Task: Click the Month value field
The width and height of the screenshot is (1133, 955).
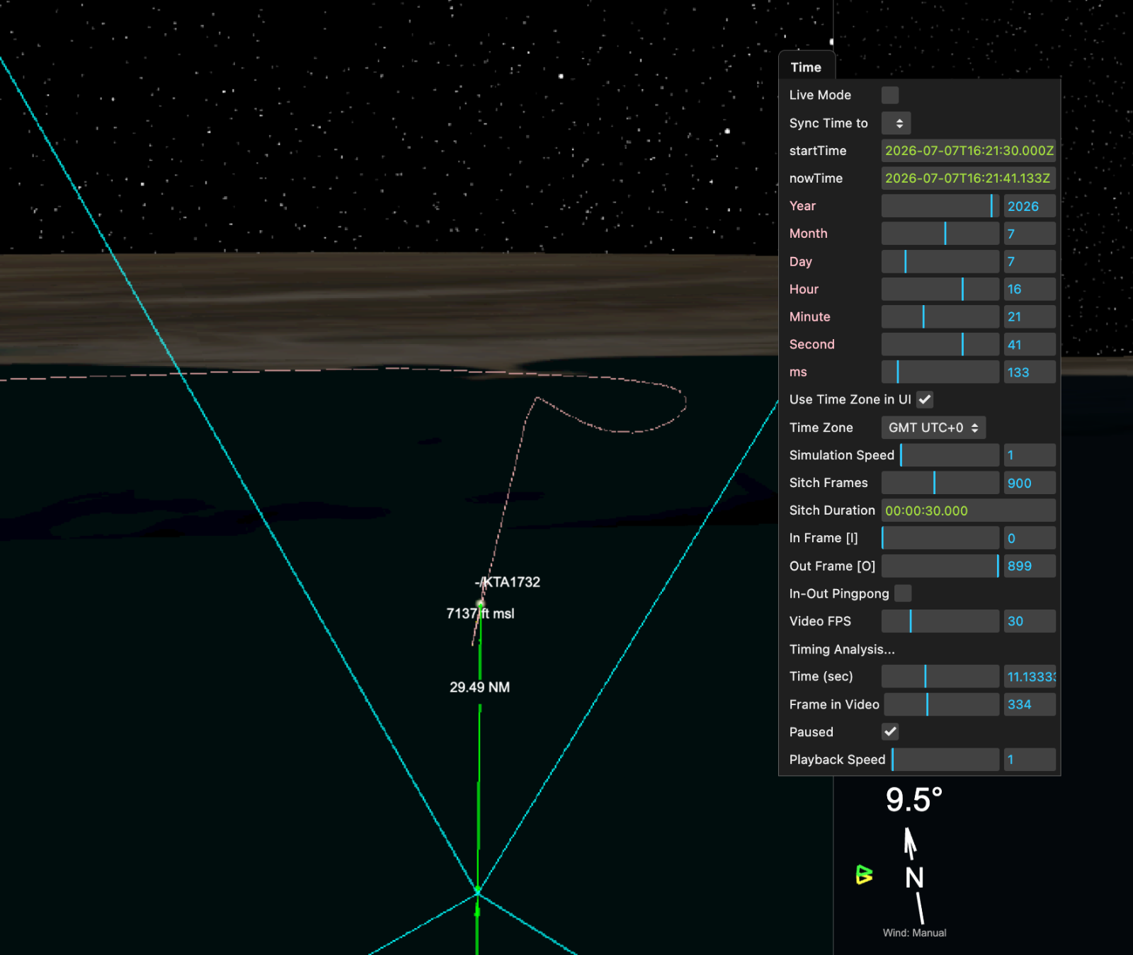Action: point(1030,234)
